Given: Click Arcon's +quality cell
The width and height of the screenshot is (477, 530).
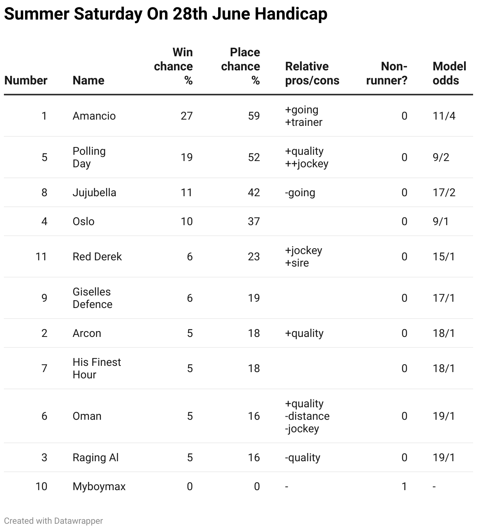Looking at the screenshot, I should coord(304,333).
